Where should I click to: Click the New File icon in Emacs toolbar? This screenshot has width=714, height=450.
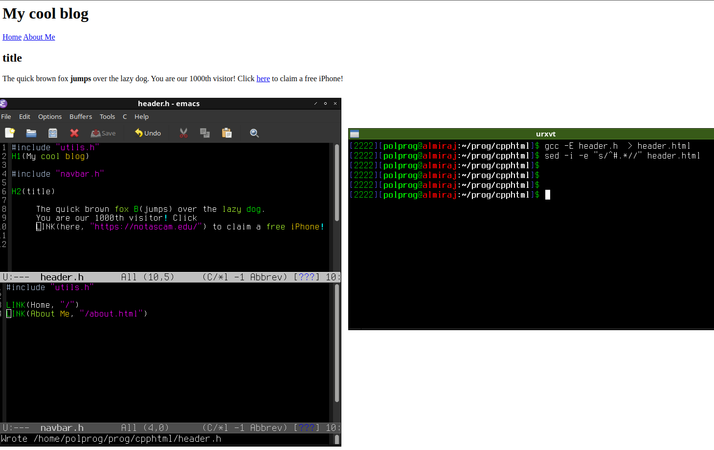10,133
